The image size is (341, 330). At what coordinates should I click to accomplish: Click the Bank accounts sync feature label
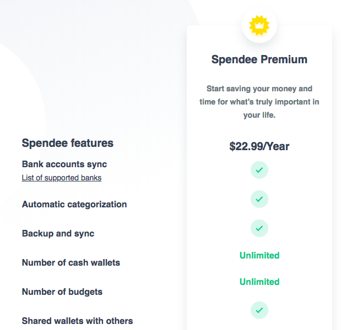click(x=64, y=164)
